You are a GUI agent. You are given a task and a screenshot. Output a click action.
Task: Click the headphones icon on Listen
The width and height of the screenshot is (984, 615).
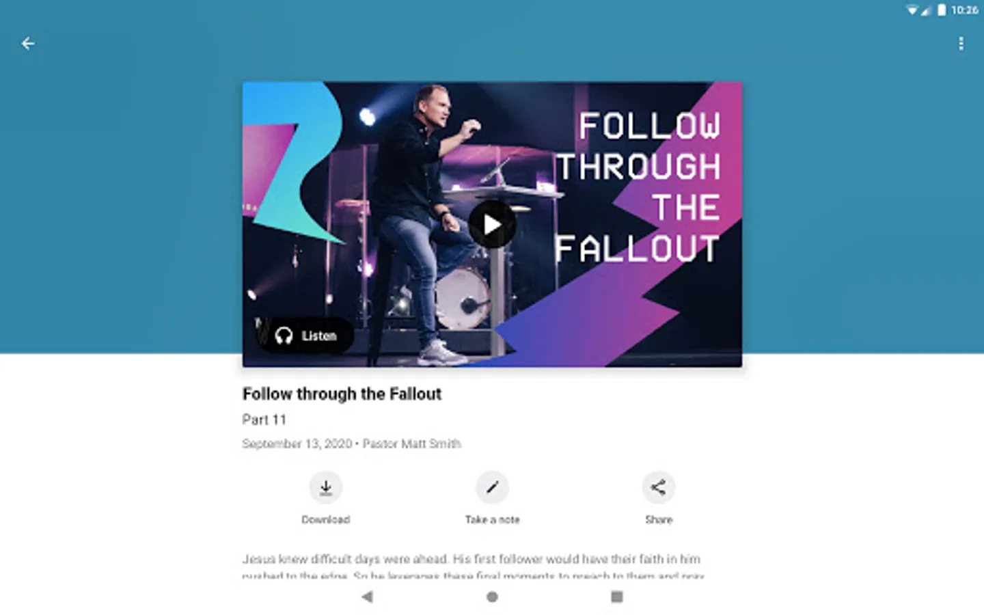pyautogui.click(x=284, y=336)
